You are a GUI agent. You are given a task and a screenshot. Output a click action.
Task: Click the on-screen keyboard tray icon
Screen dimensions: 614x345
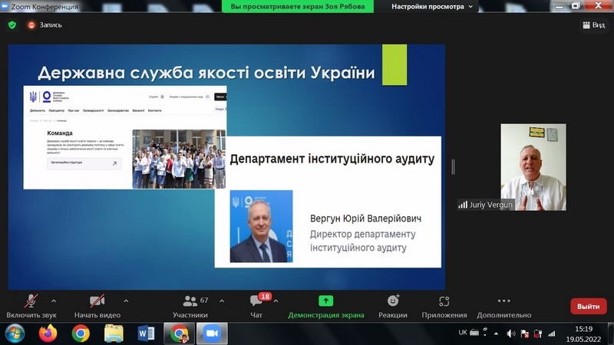474,333
